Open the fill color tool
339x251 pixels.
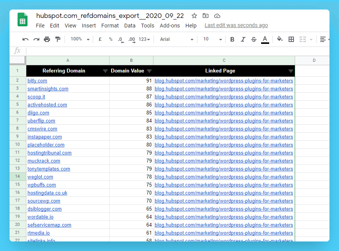pos(279,39)
